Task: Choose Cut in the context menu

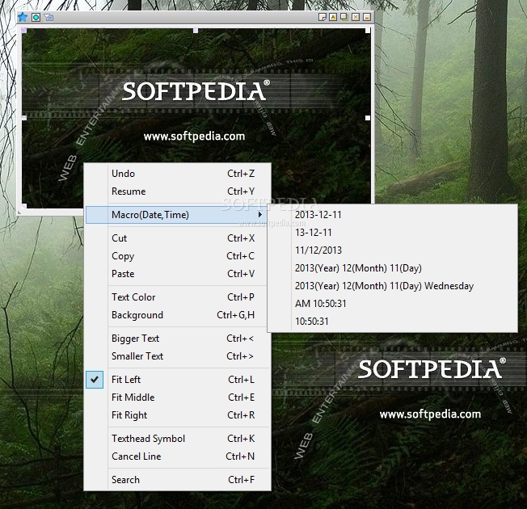Action: coord(178,238)
